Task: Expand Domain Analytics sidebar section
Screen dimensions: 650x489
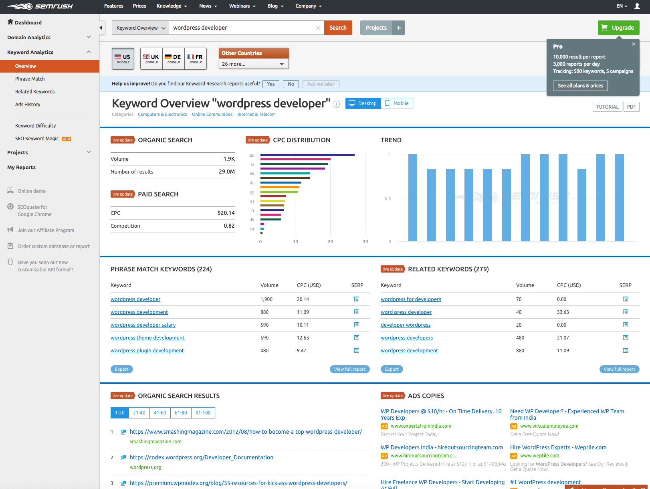Action: 49,37
